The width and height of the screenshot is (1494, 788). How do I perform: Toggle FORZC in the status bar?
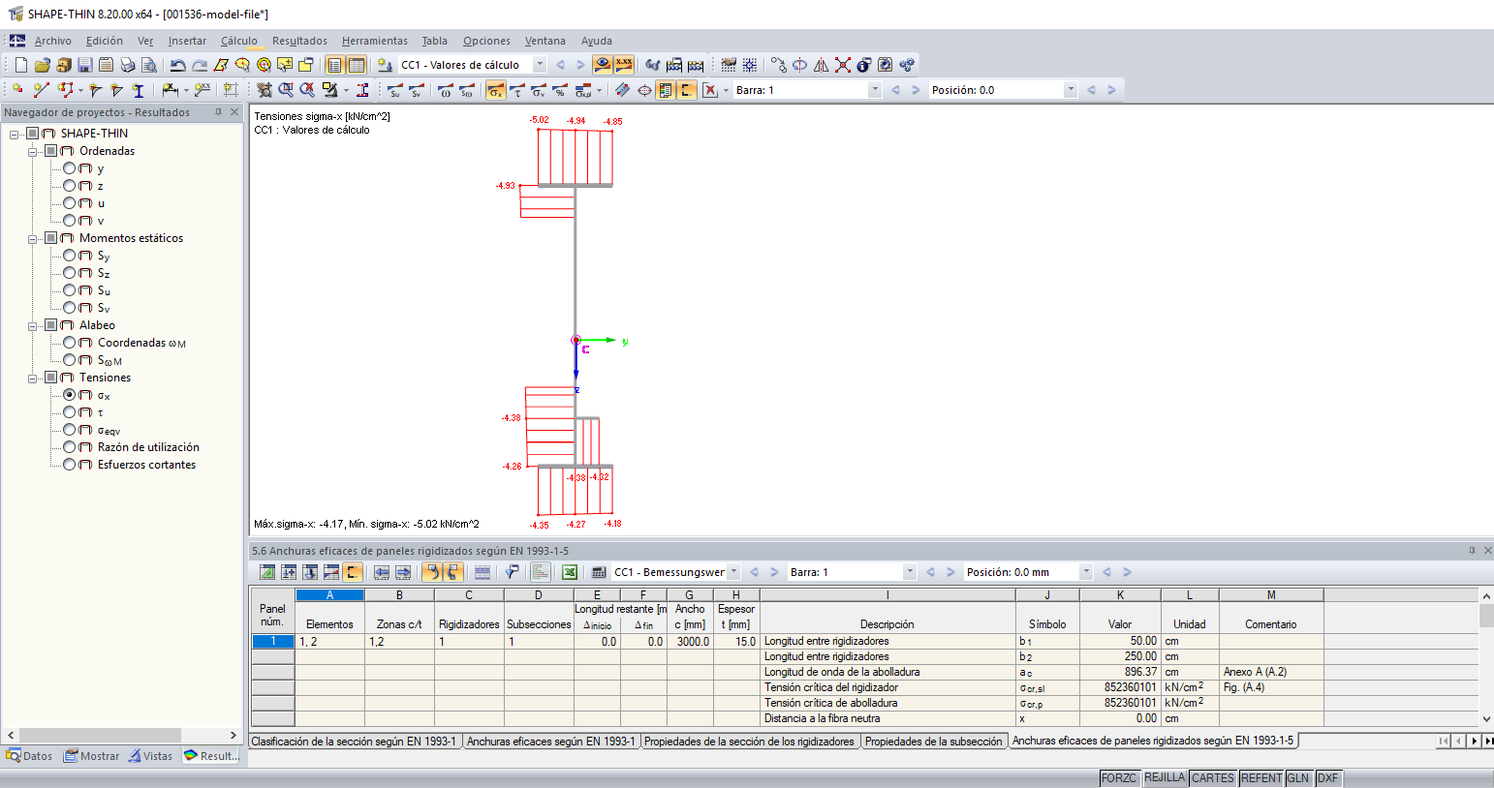coord(1119,778)
